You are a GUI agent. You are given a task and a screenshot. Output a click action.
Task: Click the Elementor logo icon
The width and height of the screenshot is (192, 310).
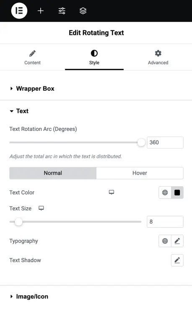click(x=19, y=10)
